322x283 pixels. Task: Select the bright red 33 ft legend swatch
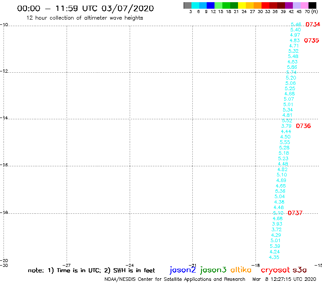click(x=265, y=5)
